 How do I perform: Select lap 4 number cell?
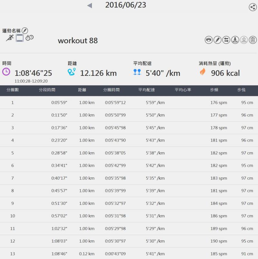(x=13, y=140)
